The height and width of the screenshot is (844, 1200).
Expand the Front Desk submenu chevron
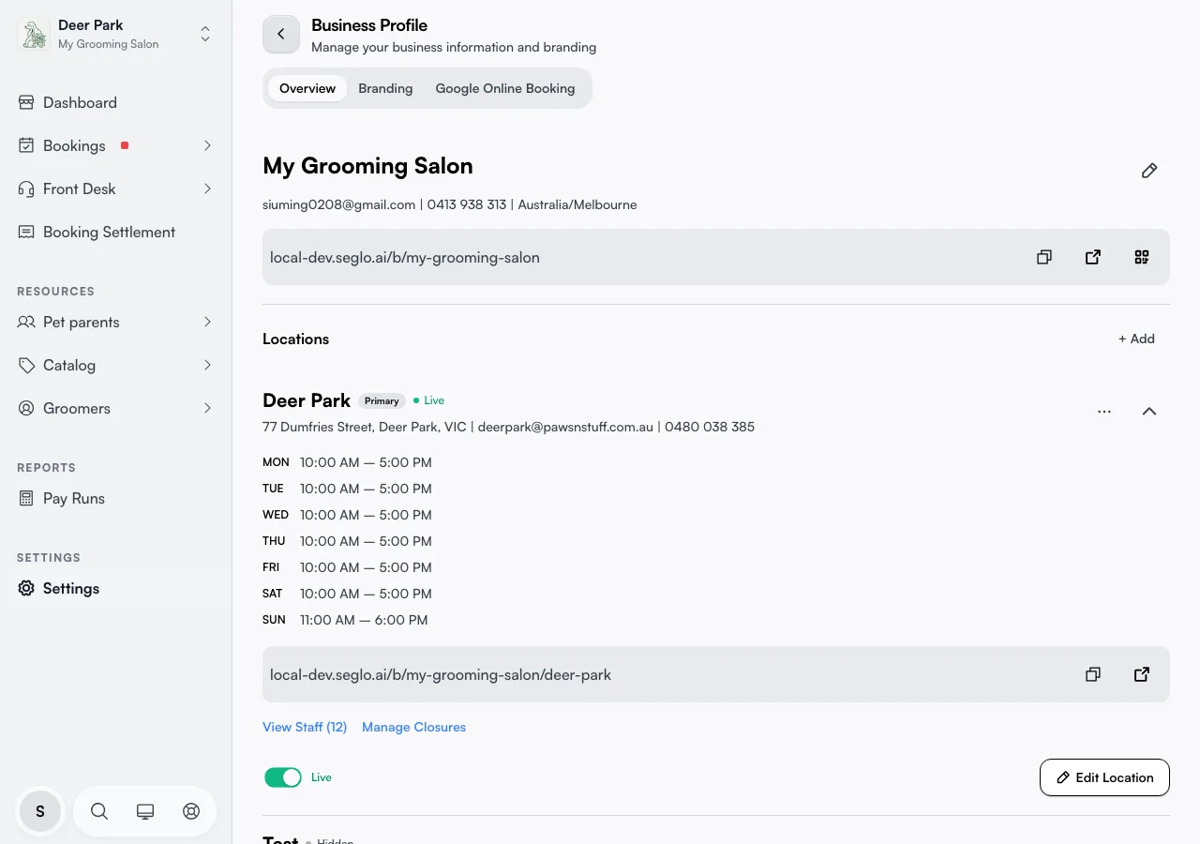[x=207, y=188]
